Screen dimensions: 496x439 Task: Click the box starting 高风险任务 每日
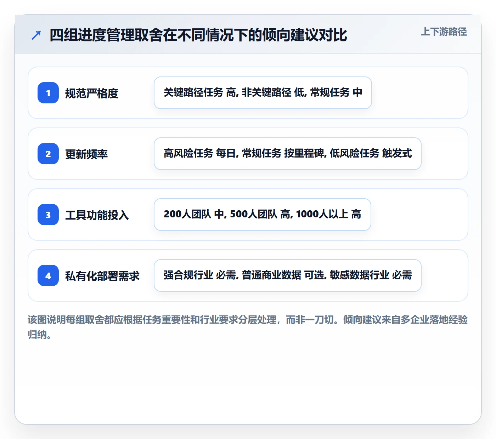click(x=288, y=154)
